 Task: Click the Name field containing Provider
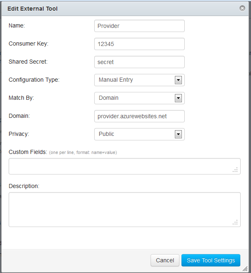click(139, 26)
